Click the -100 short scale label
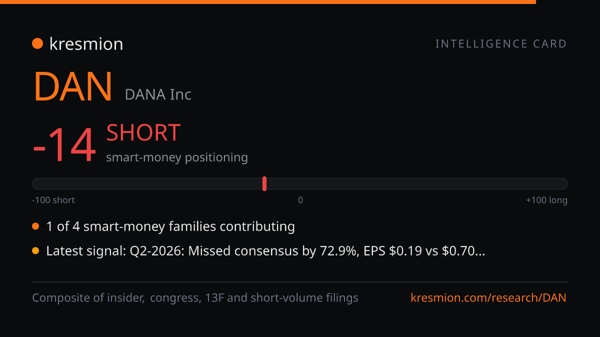 click(x=53, y=200)
